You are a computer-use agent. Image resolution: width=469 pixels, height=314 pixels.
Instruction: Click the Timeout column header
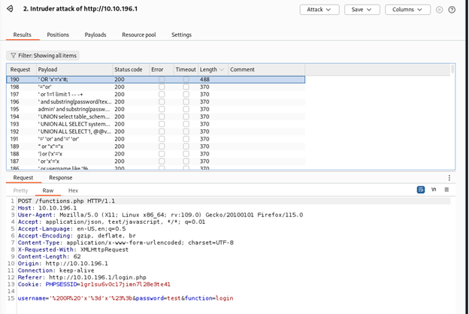pos(186,69)
